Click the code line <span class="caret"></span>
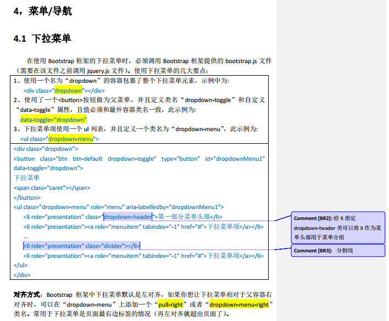The height and width of the screenshot is (321, 389). [x=52, y=188]
